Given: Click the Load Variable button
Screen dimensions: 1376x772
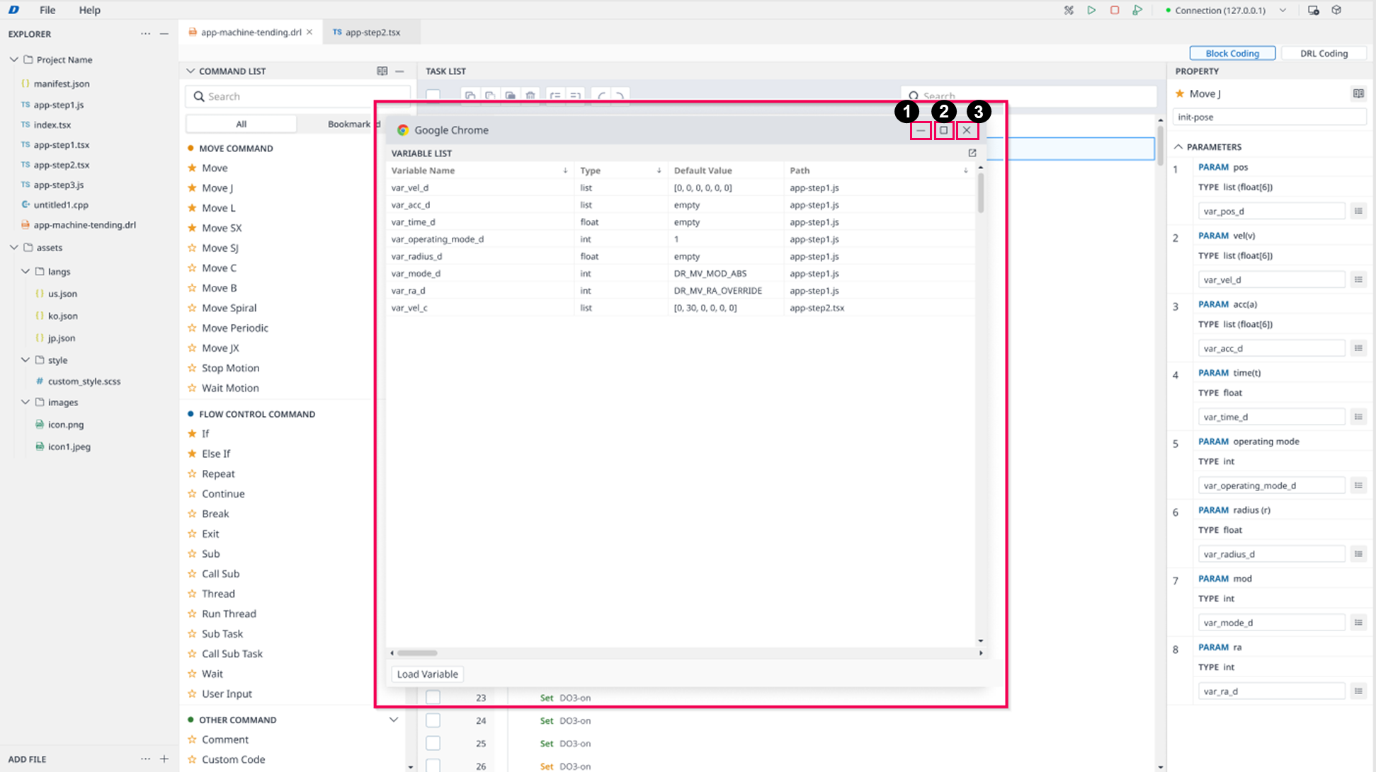Looking at the screenshot, I should tap(427, 674).
